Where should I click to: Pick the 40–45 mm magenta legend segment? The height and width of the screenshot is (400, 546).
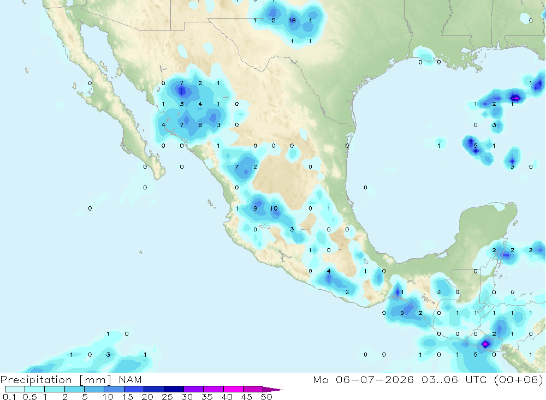233,389
